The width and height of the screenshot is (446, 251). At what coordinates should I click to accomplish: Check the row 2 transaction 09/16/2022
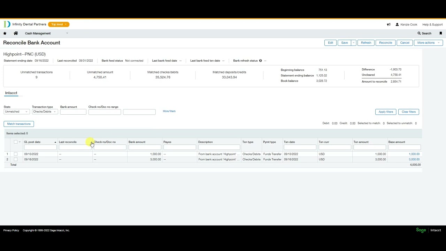pyautogui.click(x=15, y=159)
